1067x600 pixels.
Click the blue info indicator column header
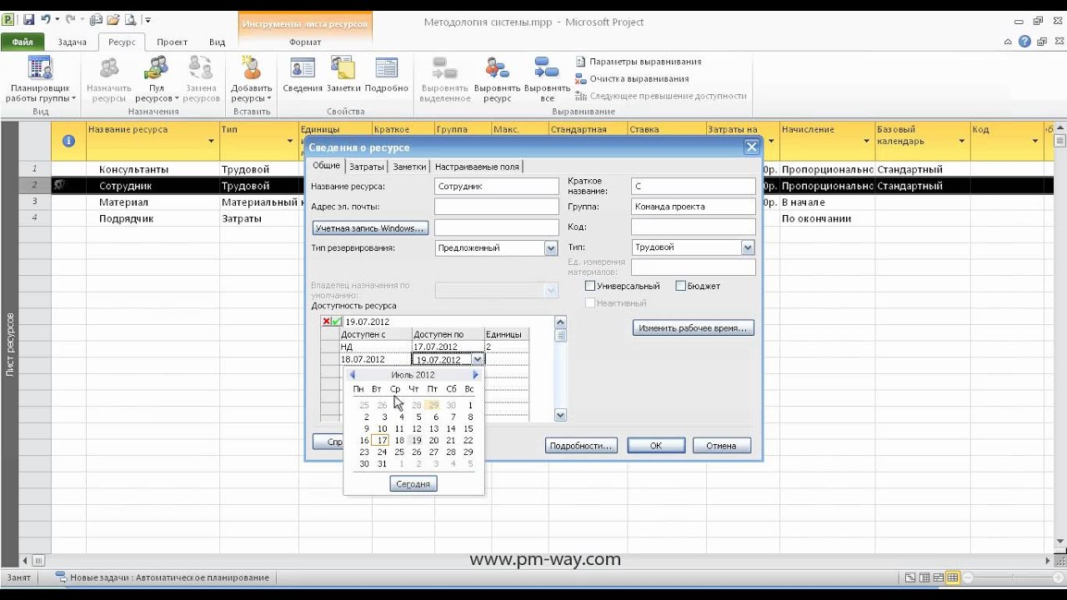68,141
